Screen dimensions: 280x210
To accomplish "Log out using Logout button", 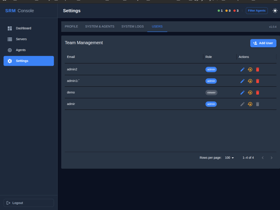I will (29, 203).
